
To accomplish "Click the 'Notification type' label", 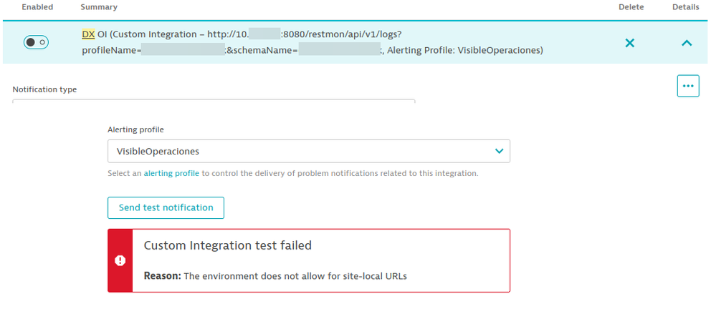I will pos(44,89).
